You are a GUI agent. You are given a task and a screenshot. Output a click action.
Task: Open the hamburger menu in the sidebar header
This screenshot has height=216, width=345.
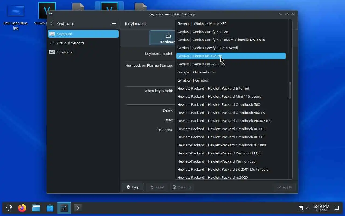(x=114, y=24)
